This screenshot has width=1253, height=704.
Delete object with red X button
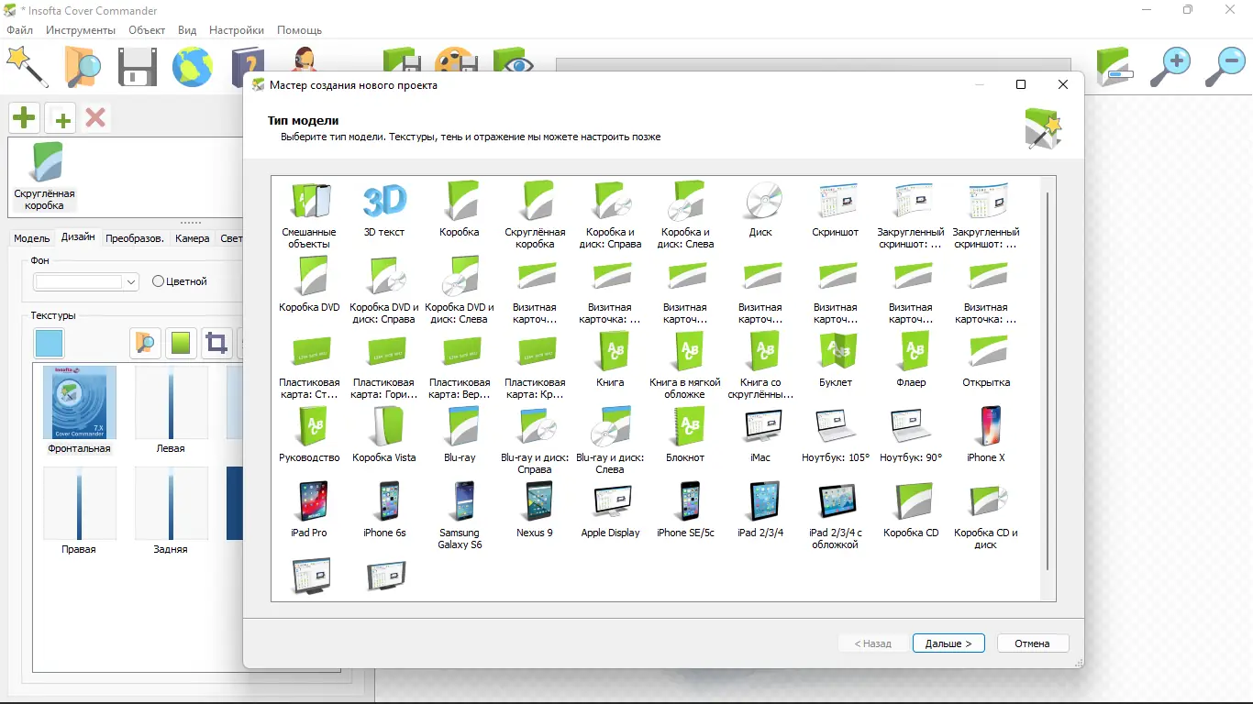point(95,117)
